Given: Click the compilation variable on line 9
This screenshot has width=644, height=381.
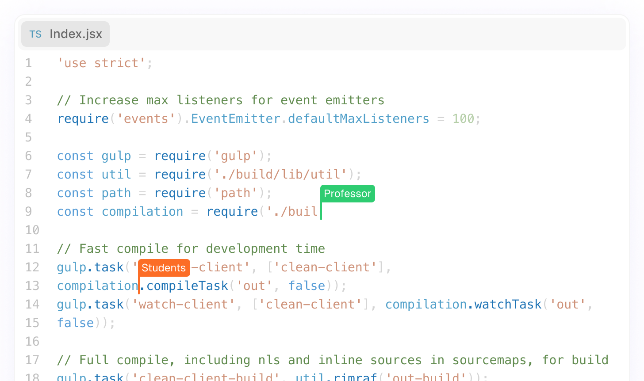Looking at the screenshot, I should (x=142, y=212).
